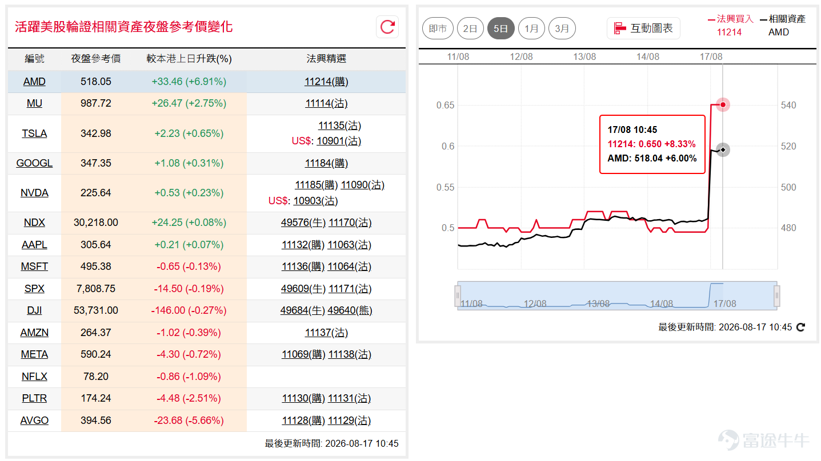The image size is (821, 461).
Task: Click the black AMD data point marker
Action: [x=723, y=150]
